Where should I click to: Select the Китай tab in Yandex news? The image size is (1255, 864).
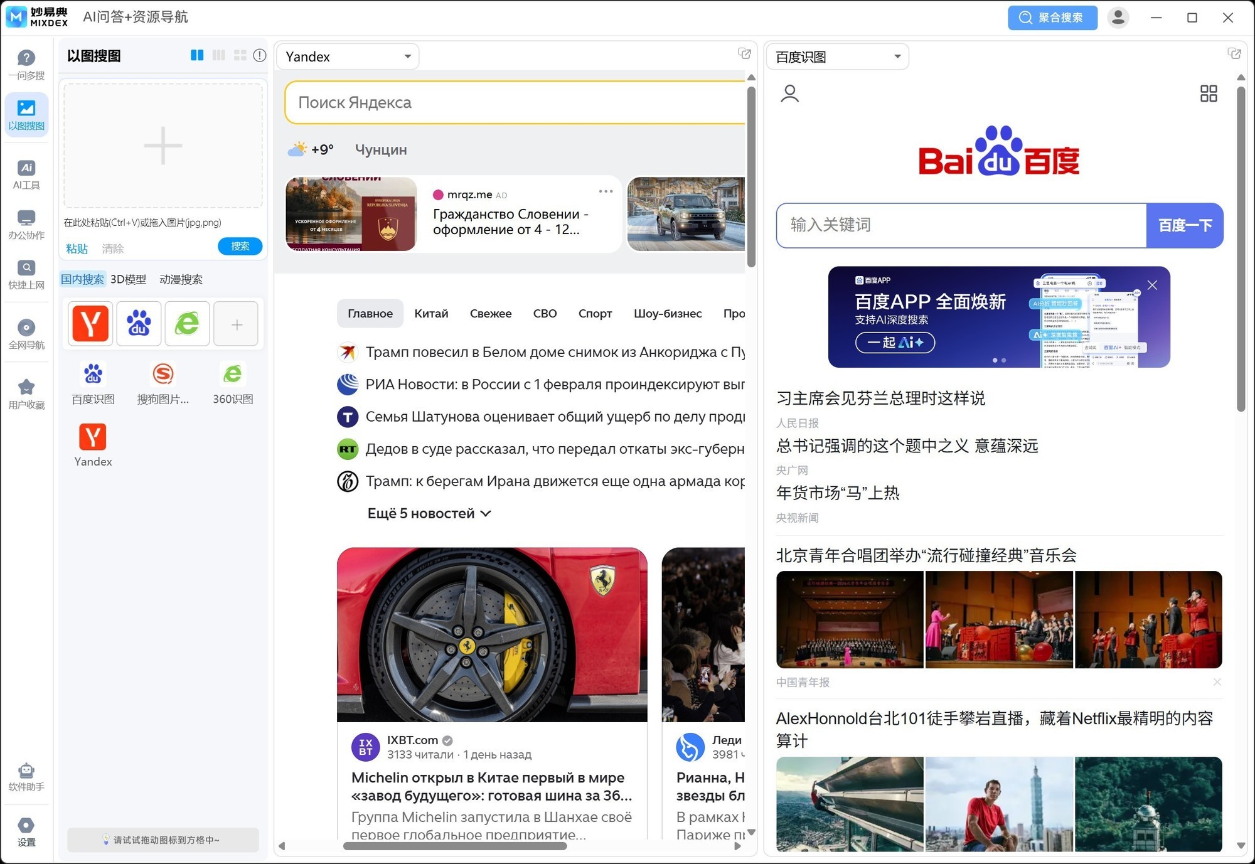pos(431,313)
